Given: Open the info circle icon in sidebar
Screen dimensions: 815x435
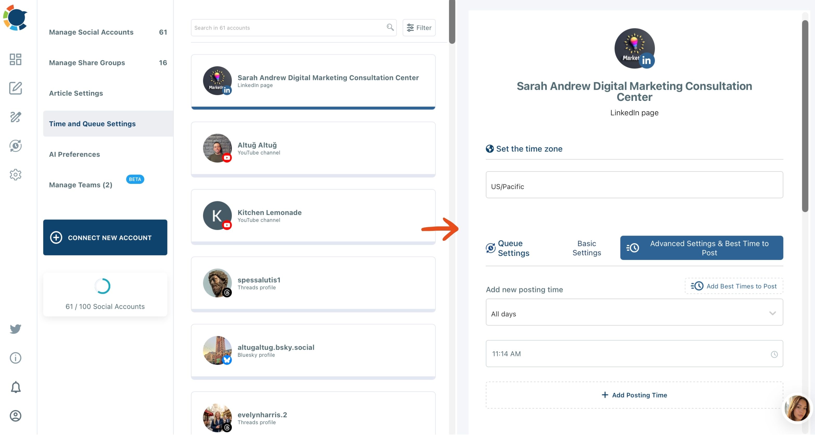Looking at the screenshot, I should coord(15,358).
